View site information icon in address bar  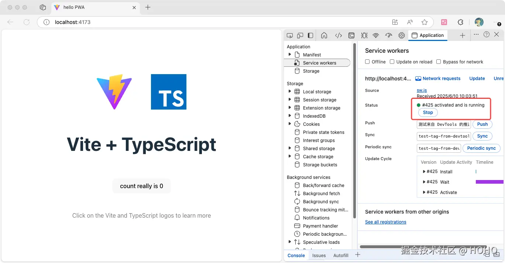point(47,22)
